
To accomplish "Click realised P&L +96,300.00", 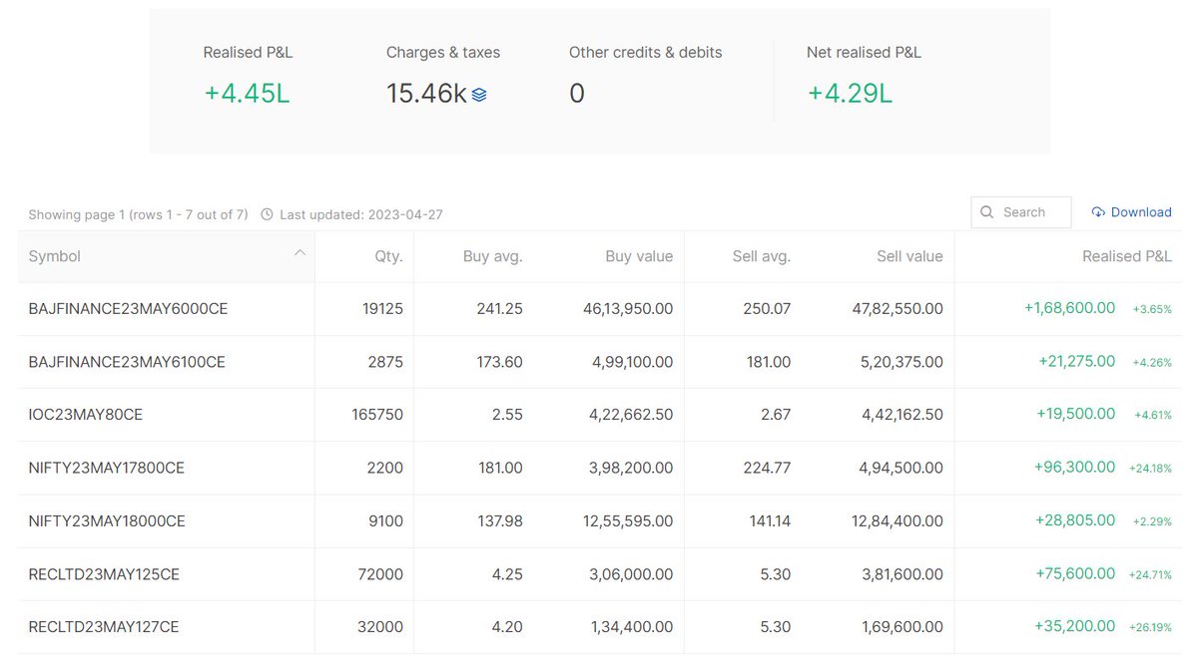I will point(1076,467).
